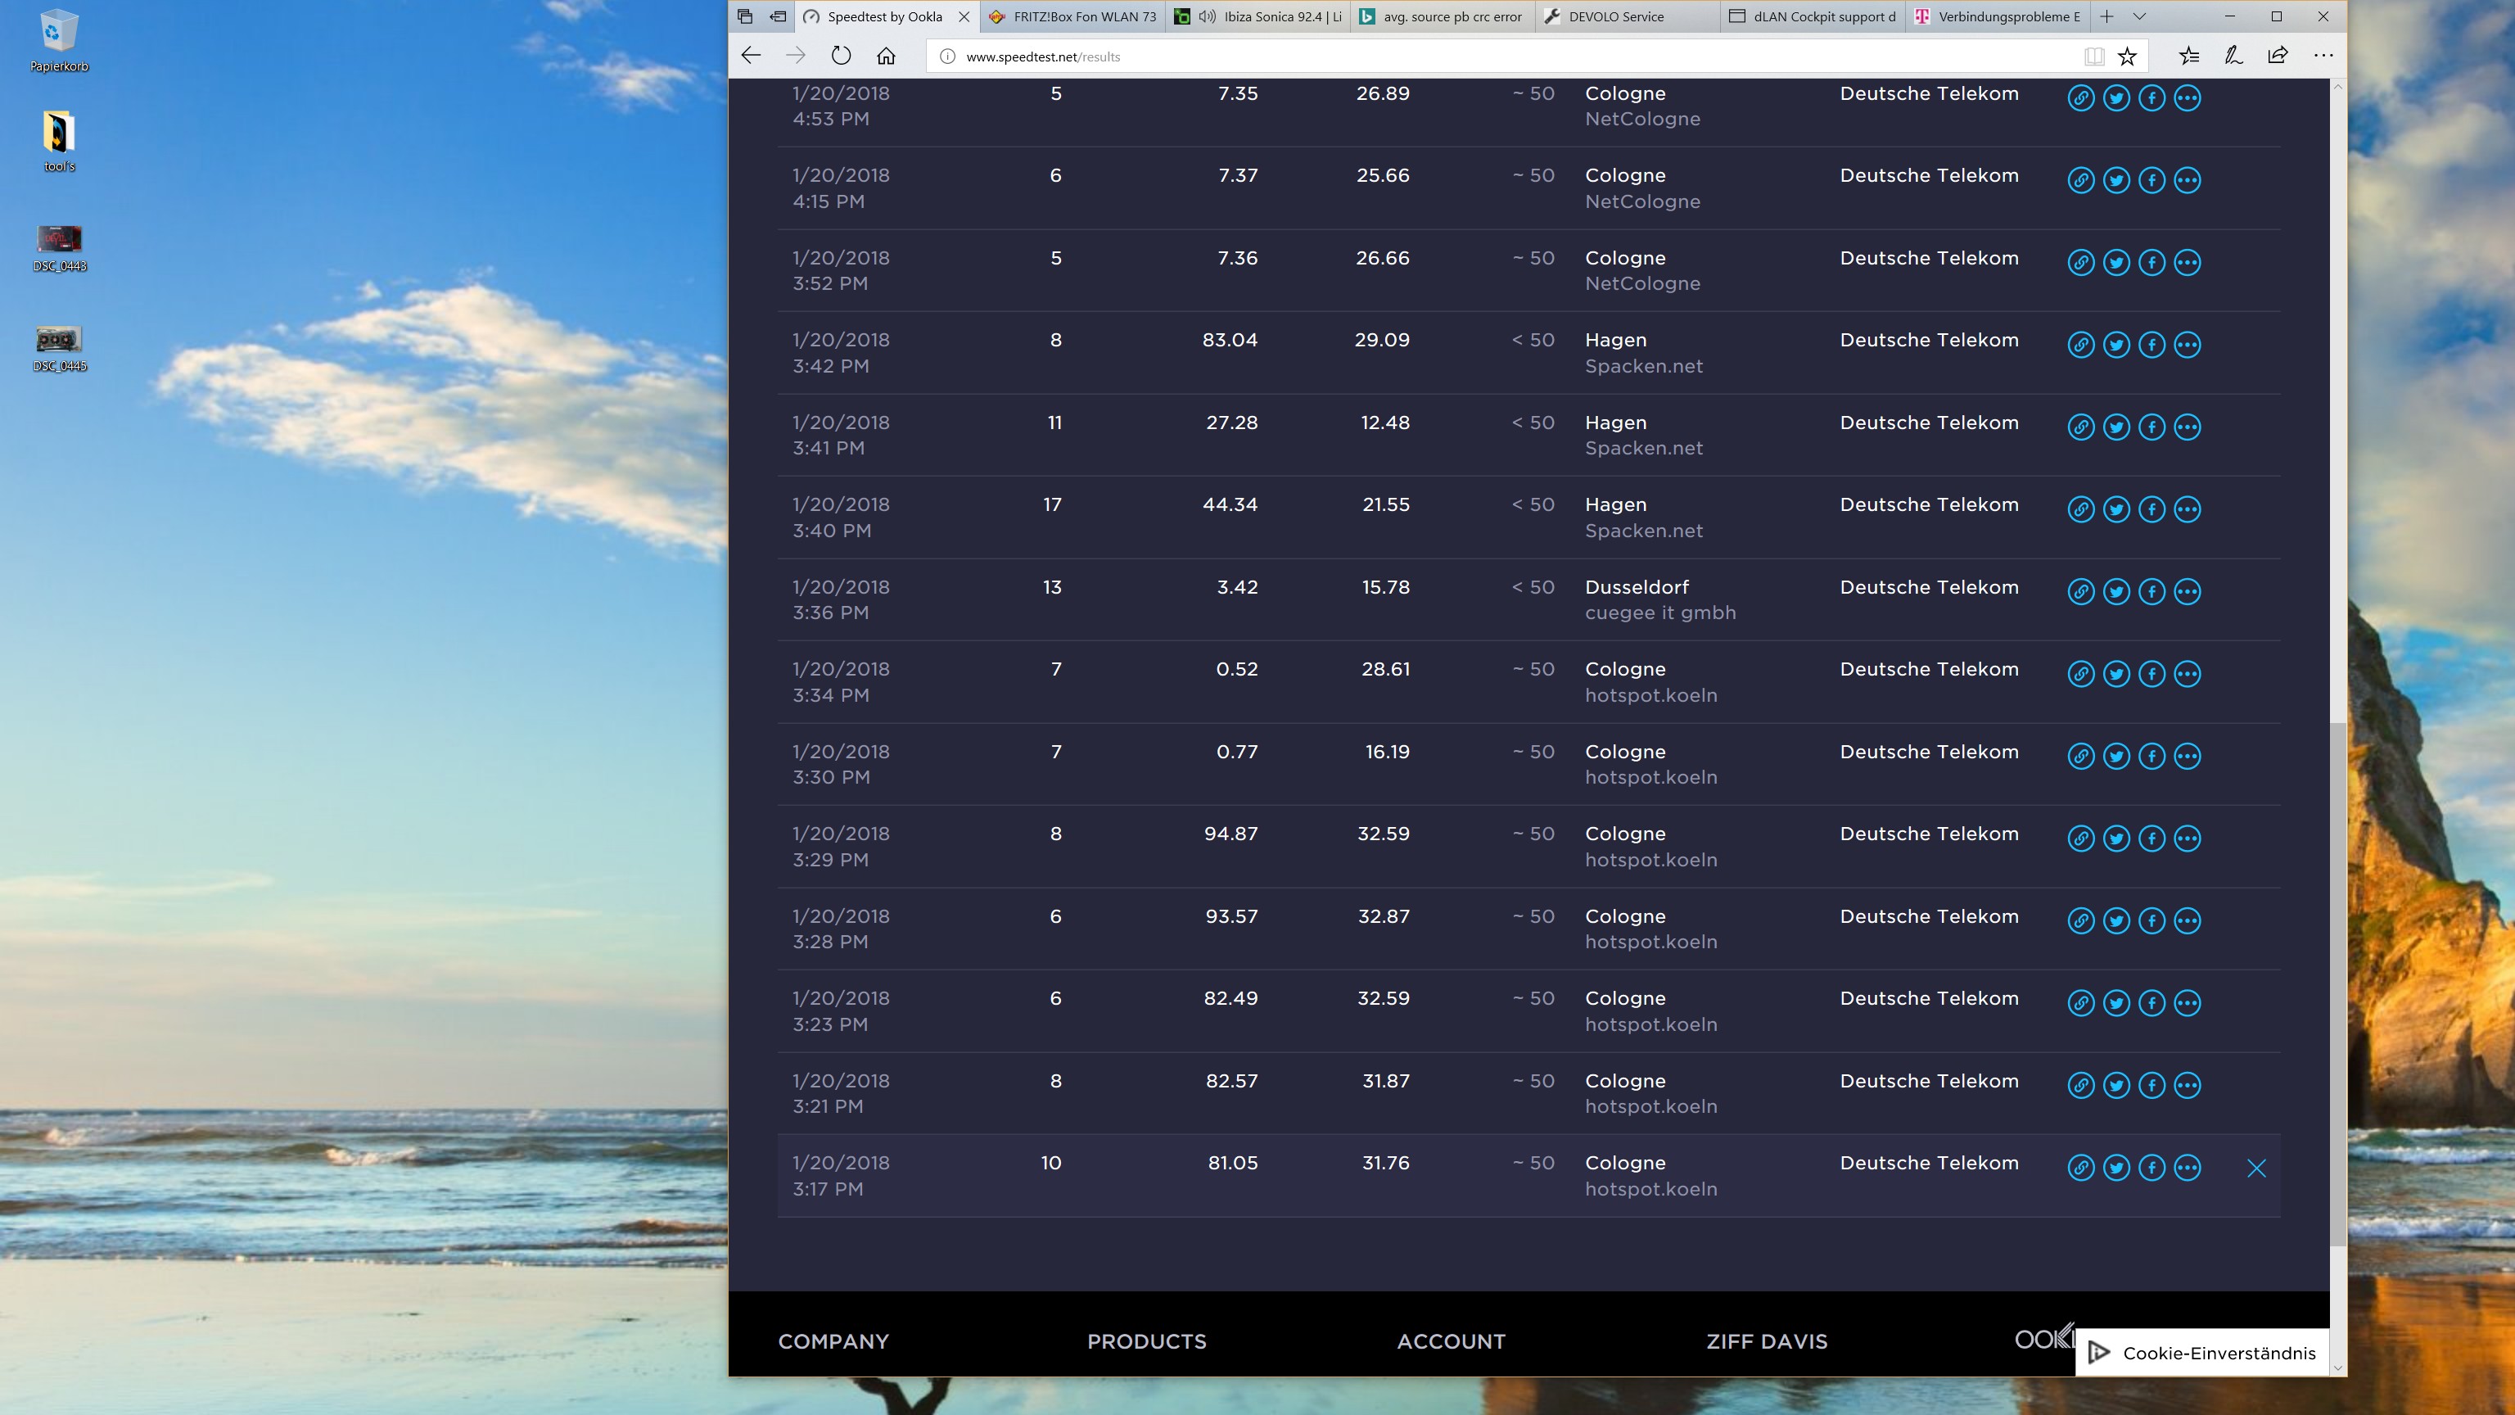Copy link for the 3:21 PM result

pyautogui.click(x=2080, y=1085)
